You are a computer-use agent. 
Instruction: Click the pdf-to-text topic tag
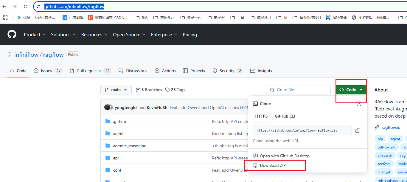coord(387,147)
